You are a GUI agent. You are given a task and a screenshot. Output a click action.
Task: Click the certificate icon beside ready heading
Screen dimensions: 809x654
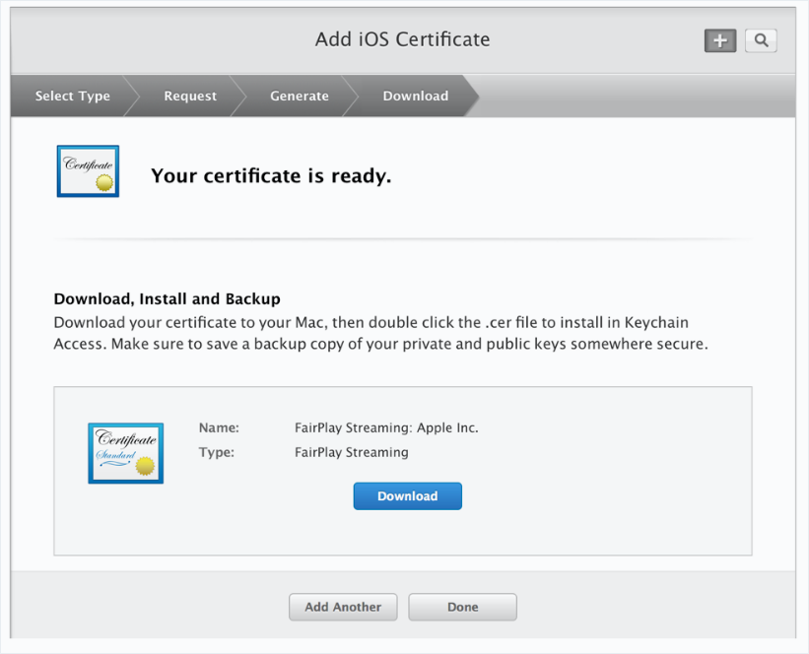coord(89,171)
